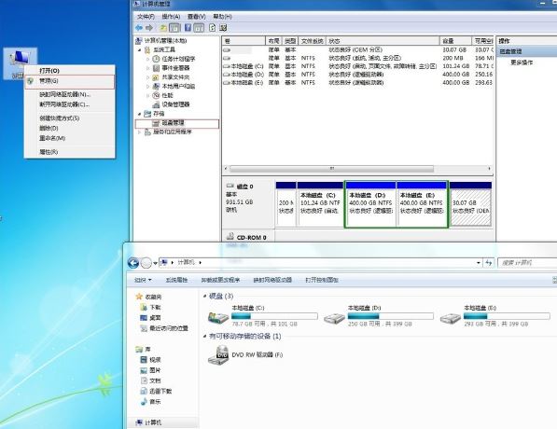Open the blue Help question-mark icon
The width and height of the screenshot is (557, 429).
click(188, 28)
